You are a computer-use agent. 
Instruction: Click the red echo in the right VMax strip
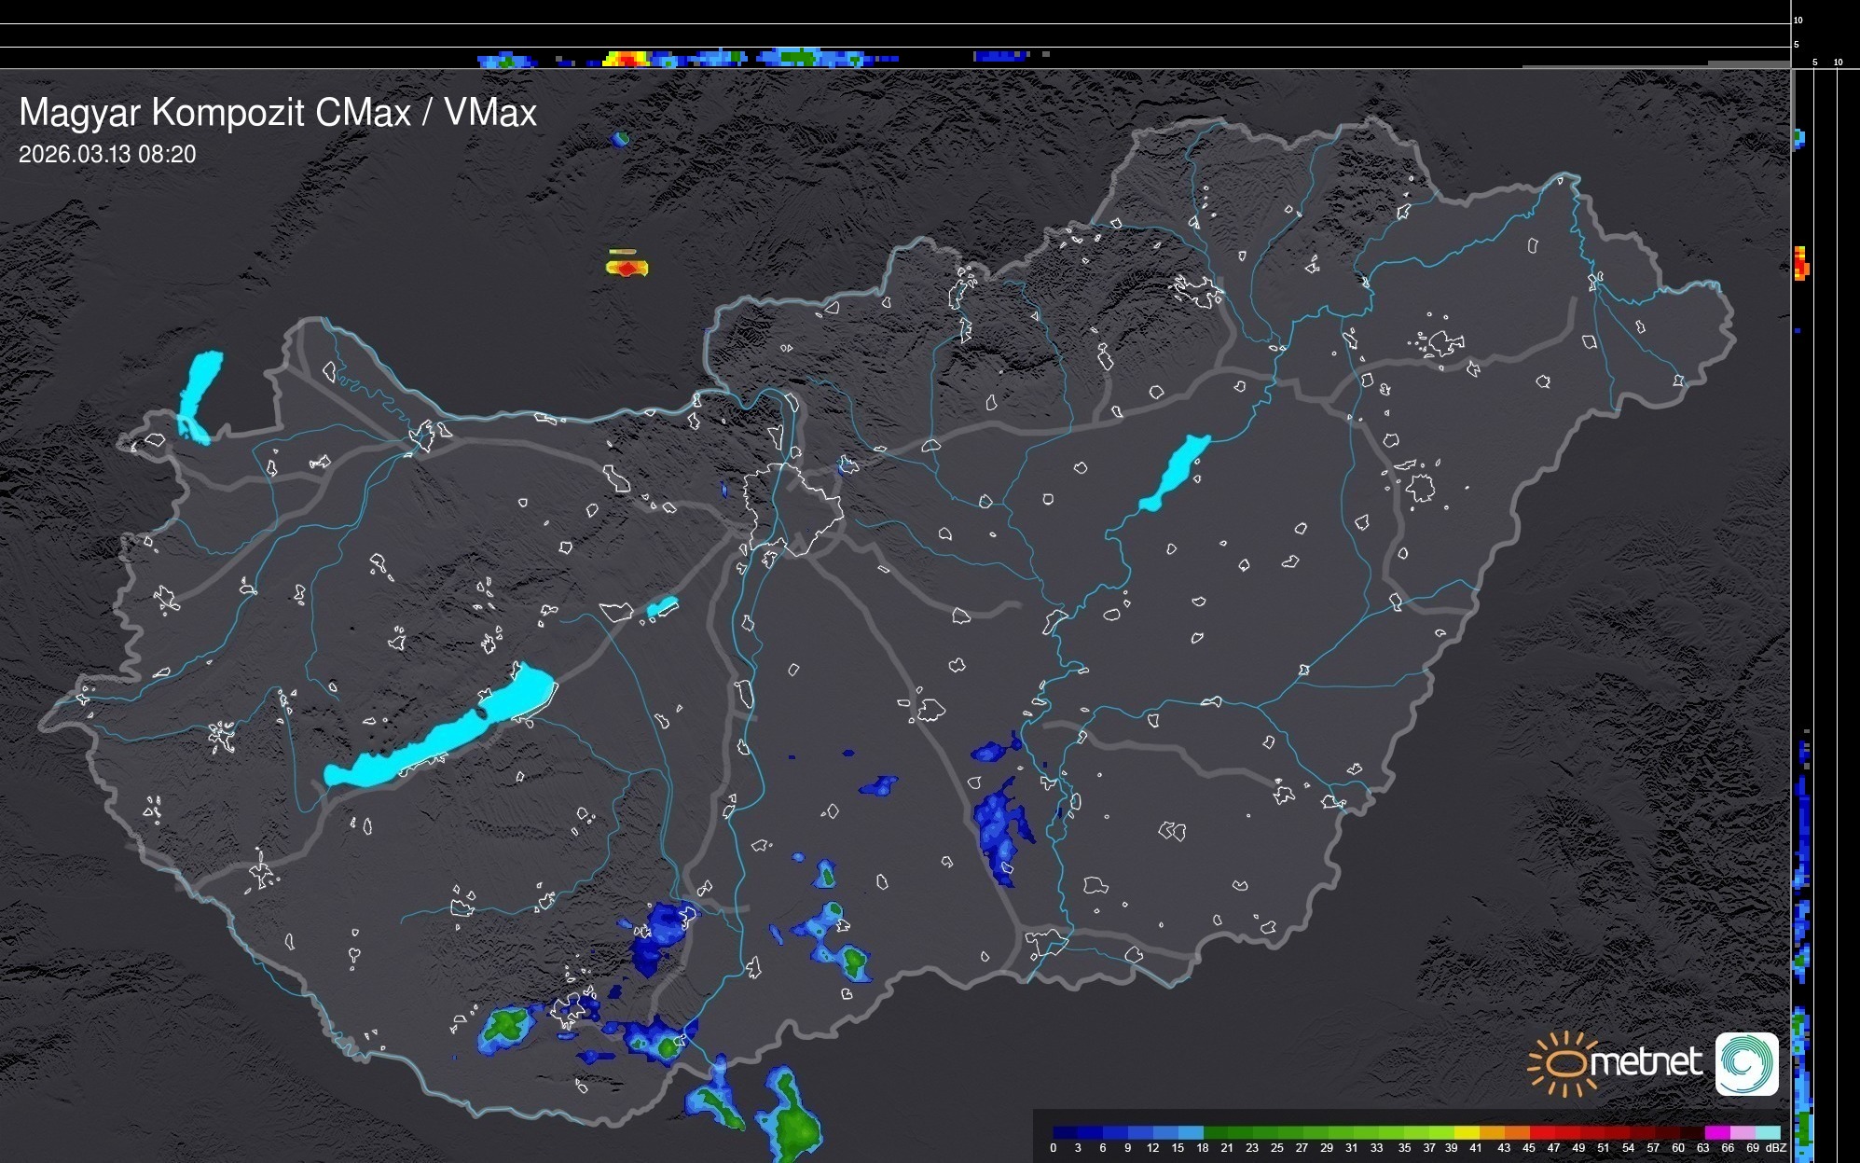[x=1800, y=264]
